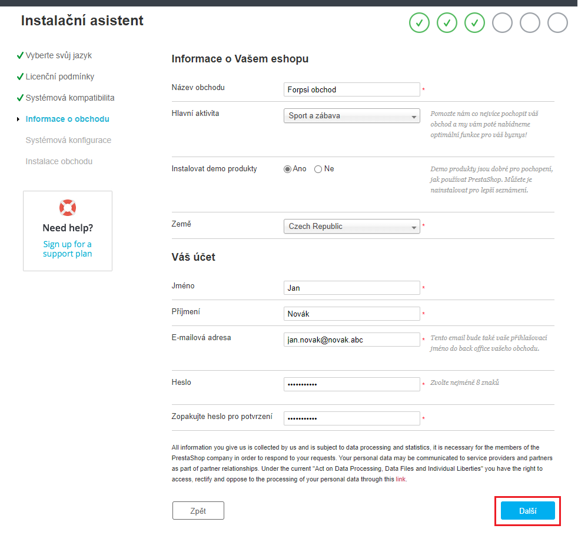Click the third green checkmark step circle
Viewport: 578px width, 542px height.
point(474,23)
